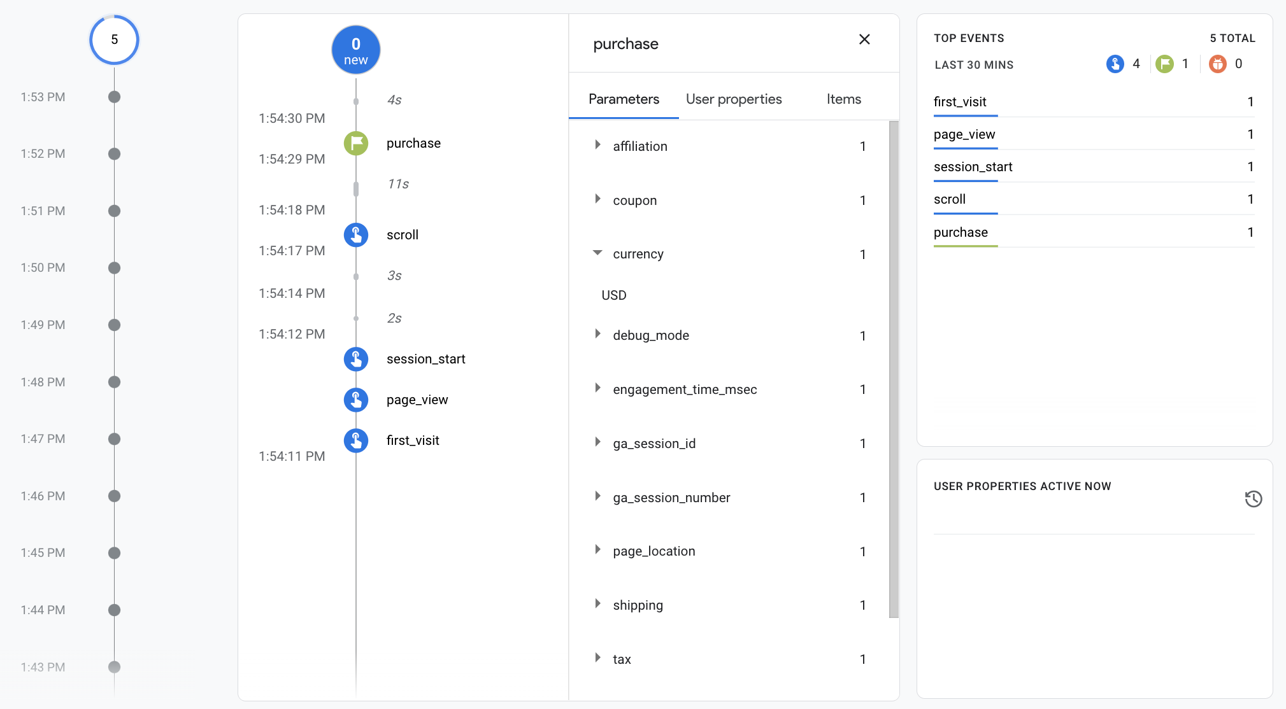Select the Parameters tab

click(x=624, y=99)
